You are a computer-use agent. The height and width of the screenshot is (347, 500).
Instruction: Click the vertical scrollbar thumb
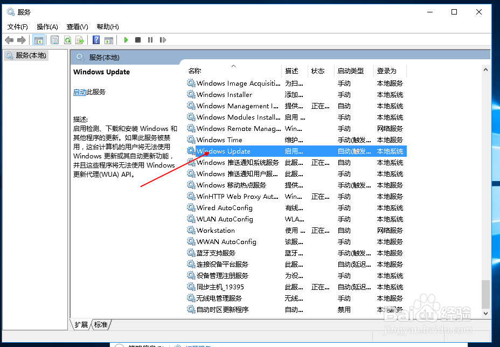click(x=485, y=294)
